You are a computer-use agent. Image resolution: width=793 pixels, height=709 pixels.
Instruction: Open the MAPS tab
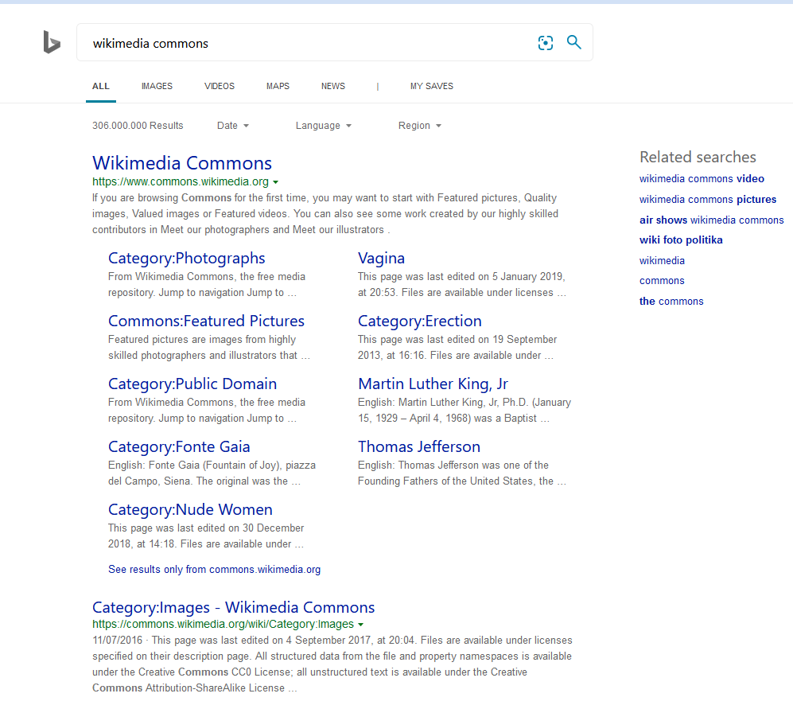(x=278, y=86)
